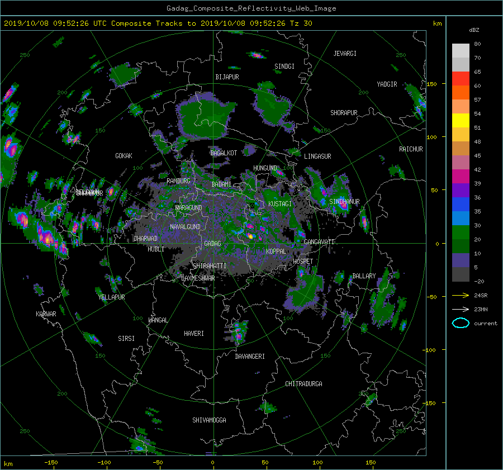This screenshot has height=470, width=503.
Task: Click the km unit label at top right
Action: coord(437,23)
